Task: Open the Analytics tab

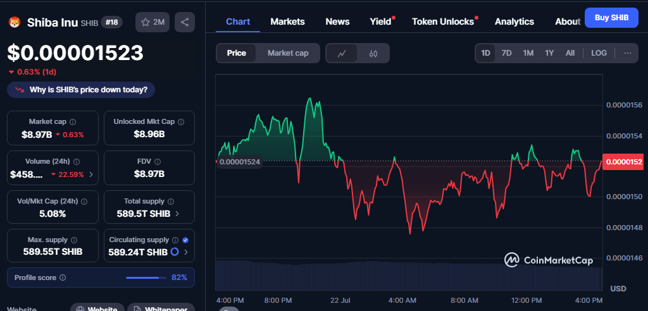Action: (x=514, y=21)
